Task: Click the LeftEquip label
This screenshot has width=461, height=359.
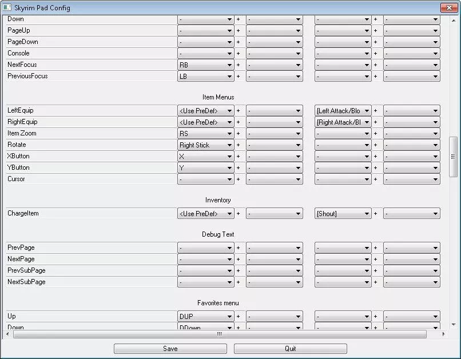Action: pos(21,110)
